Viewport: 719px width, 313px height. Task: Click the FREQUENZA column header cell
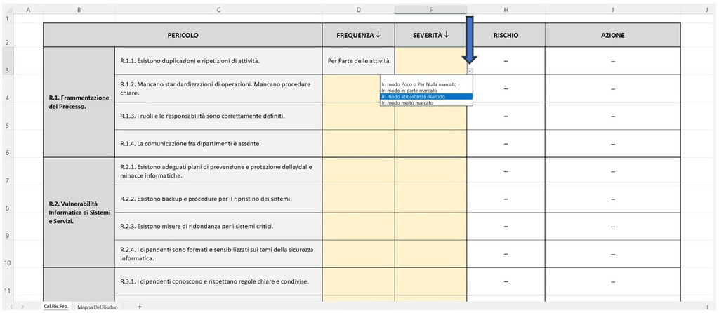[358, 35]
